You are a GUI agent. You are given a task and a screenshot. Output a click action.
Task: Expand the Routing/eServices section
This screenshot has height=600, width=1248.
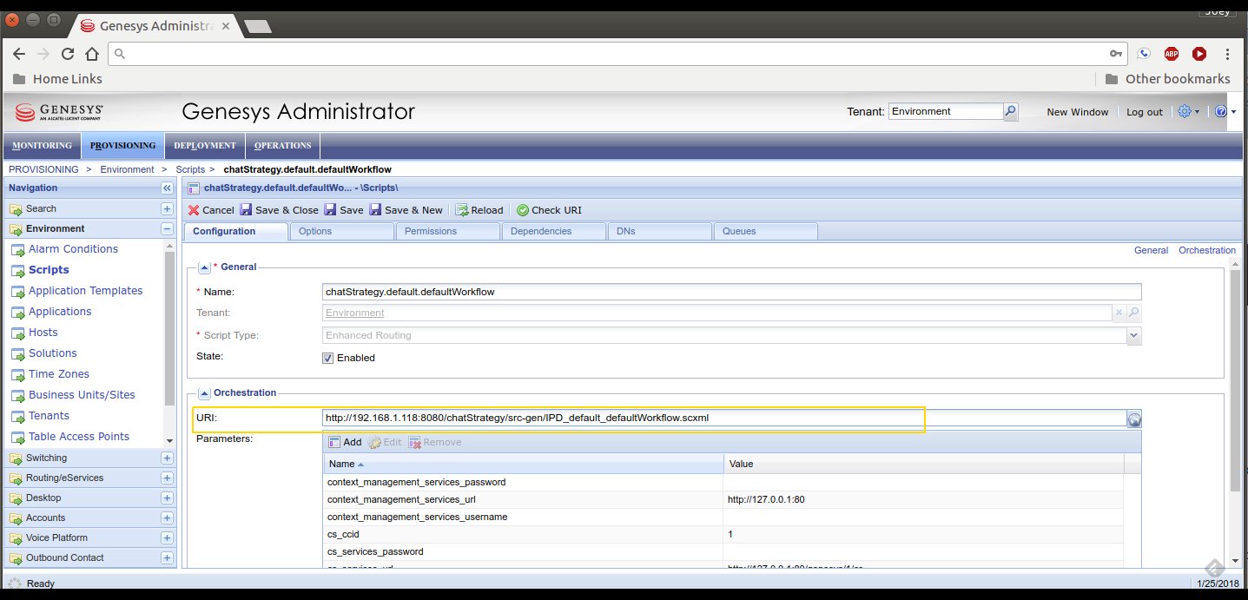(x=167, y=478)
